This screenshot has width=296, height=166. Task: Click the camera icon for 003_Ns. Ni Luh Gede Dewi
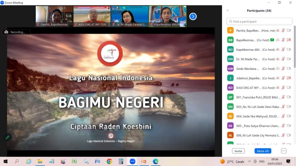[289, 107]
